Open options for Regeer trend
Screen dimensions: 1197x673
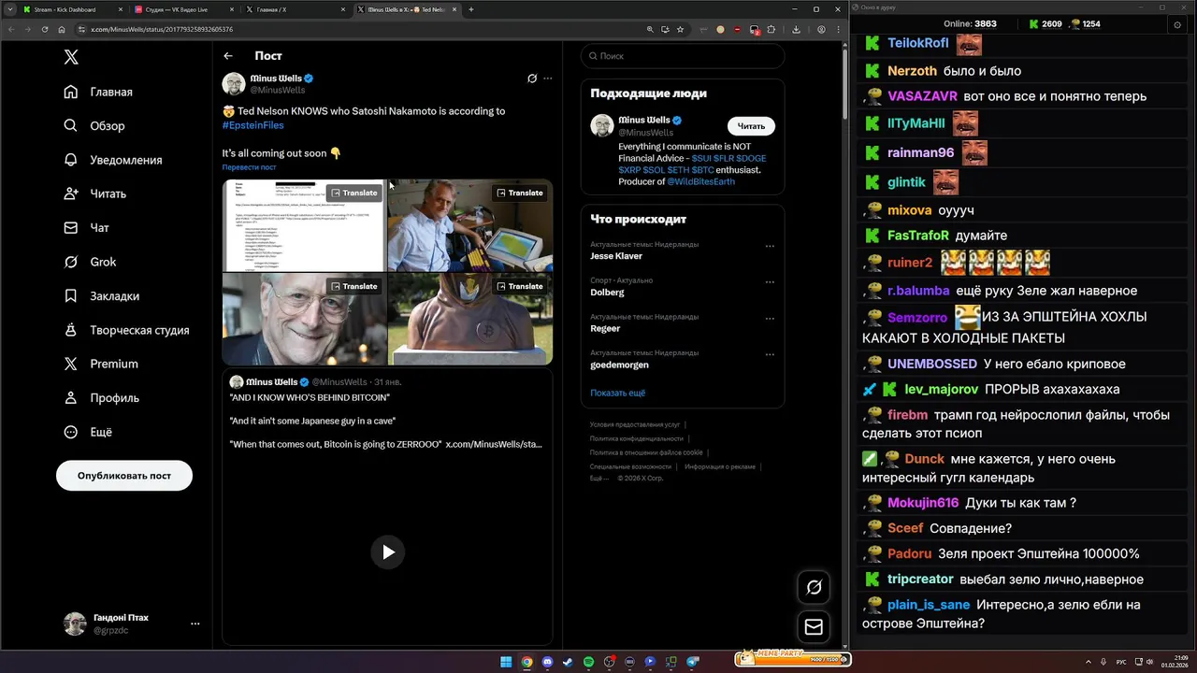point(770,319)
